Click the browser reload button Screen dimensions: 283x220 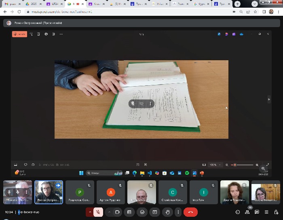click(19, 12)
